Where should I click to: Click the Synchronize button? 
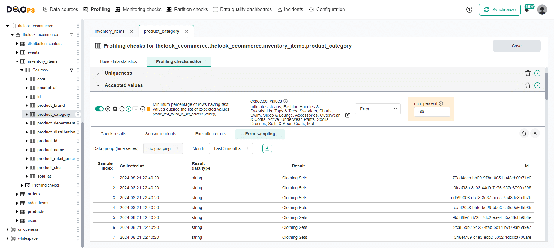[500, 10]
